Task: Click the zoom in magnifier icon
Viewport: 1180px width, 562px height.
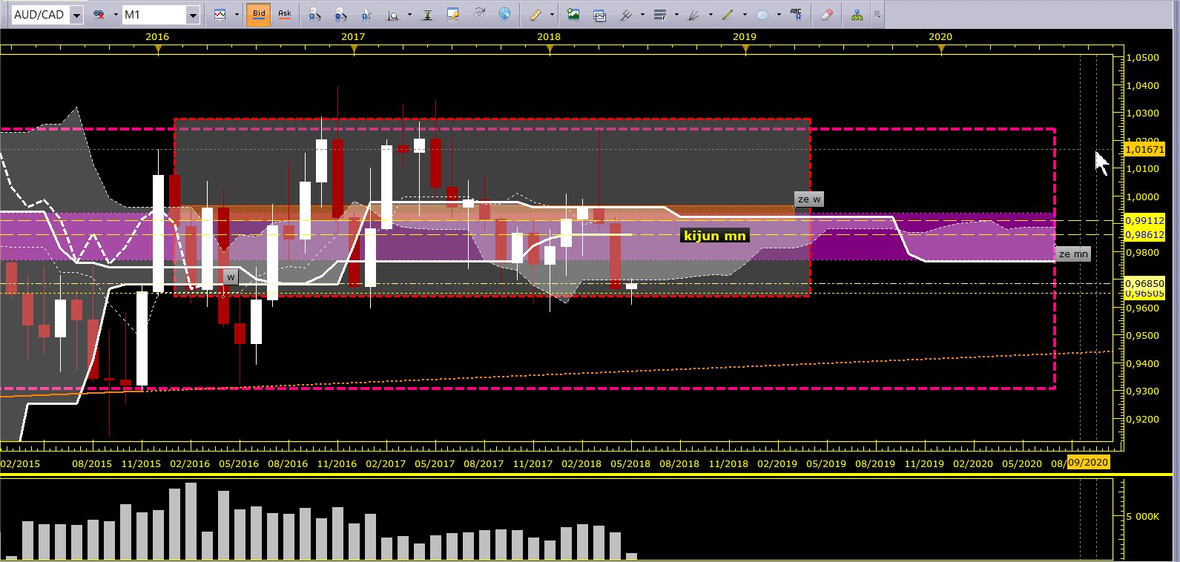Action: 315,14
